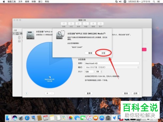Open the 文件 menu
Image resolution: width=163 pixels, height=122 pixels.
coord(20,2)
